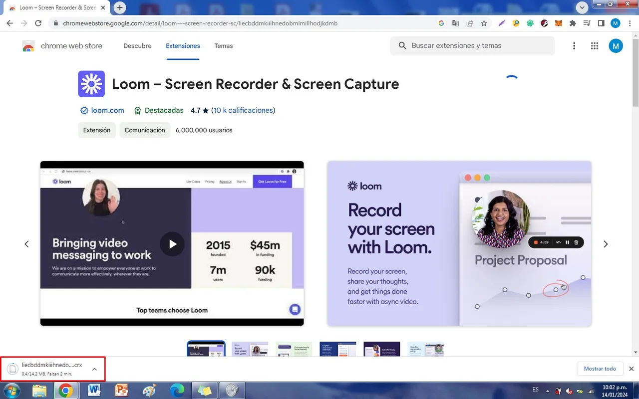Open Microsoft Edge from the taskbar
The image size is (639, 399).
(177, 391)
